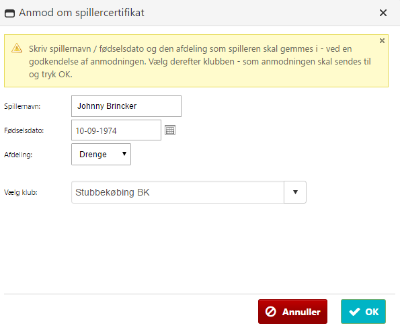Click the checkmark icon on the OK button

[x=354, y=312]
